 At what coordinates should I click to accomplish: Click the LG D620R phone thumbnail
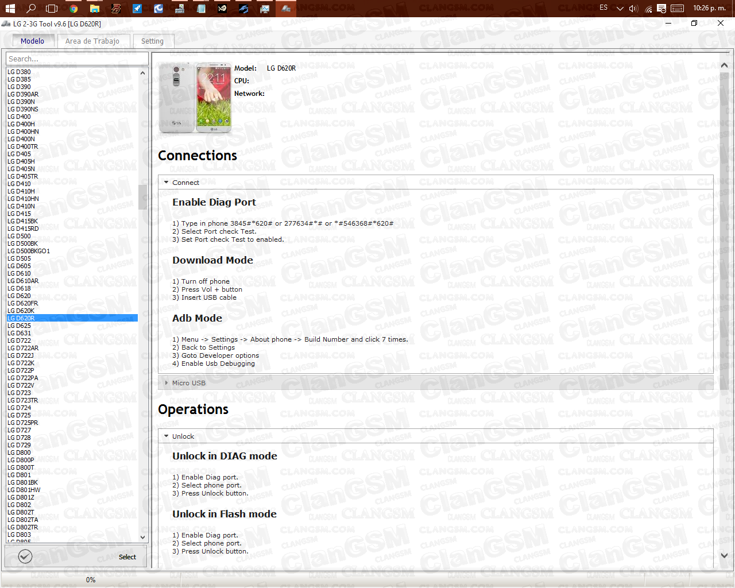point(195,98)
